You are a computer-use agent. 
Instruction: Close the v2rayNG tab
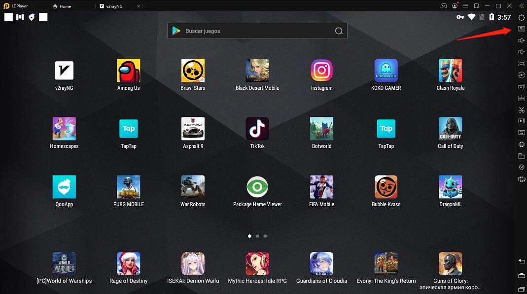[x=139, y=6]
